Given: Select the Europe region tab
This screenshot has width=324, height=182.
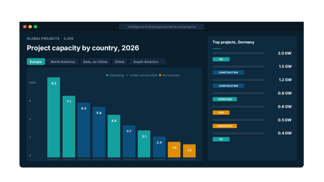Looking at the screenshot, I should 36,62.
